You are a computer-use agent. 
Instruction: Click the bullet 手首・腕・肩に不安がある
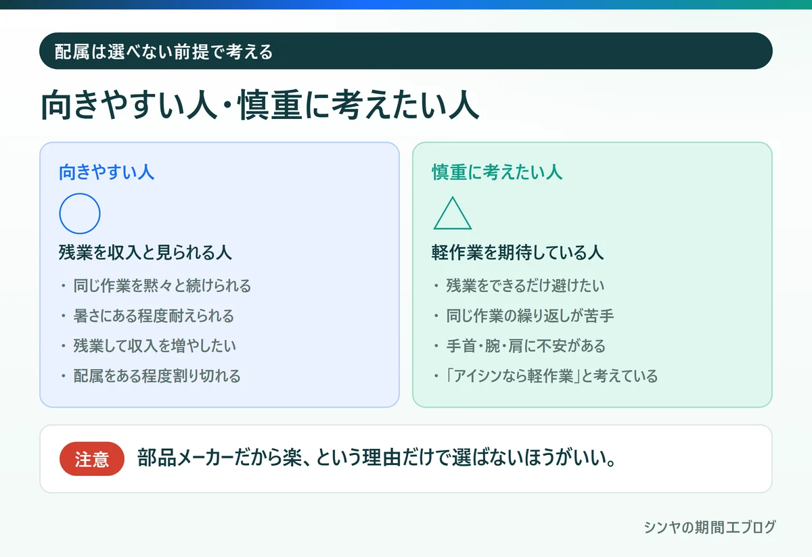pos(526,345)
